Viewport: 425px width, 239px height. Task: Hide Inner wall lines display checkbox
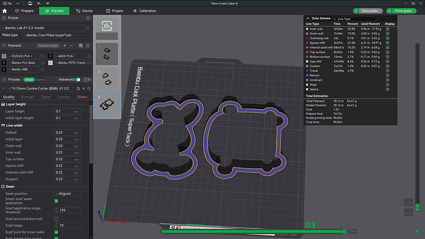[387, 29]
